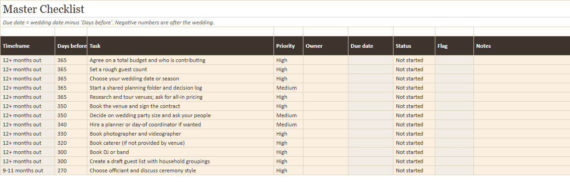Select 'Medium' priority for Hire a planner
Image resolution: width=570 pixels, height=182 pixels.
(x=288, y=125)
